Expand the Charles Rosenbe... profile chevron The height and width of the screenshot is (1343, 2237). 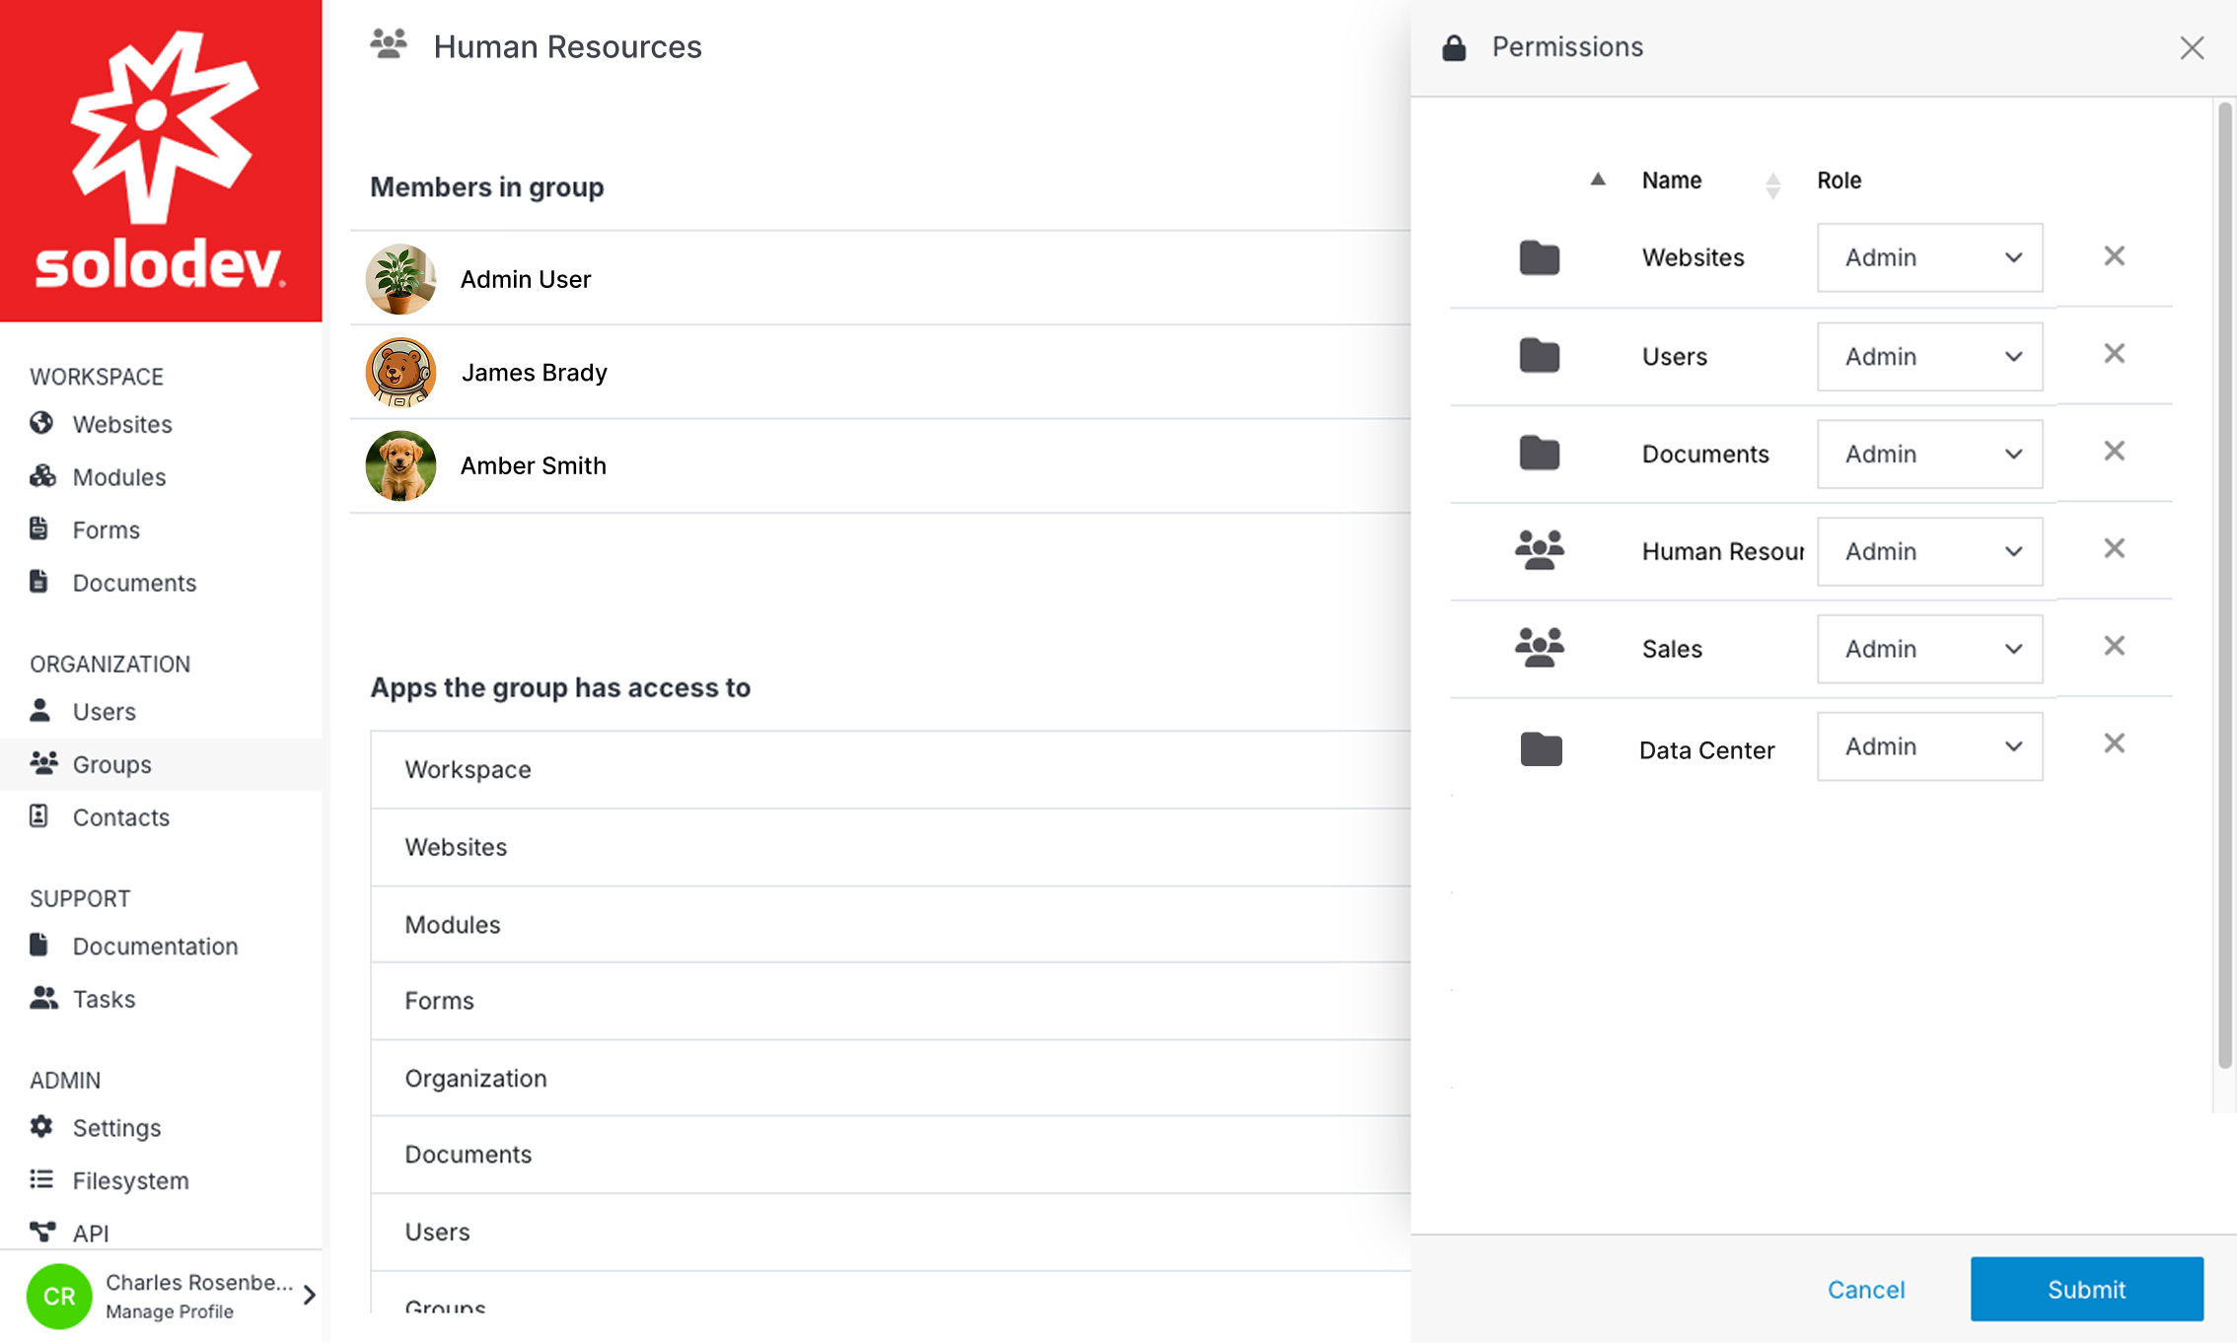click(310, 1295)
